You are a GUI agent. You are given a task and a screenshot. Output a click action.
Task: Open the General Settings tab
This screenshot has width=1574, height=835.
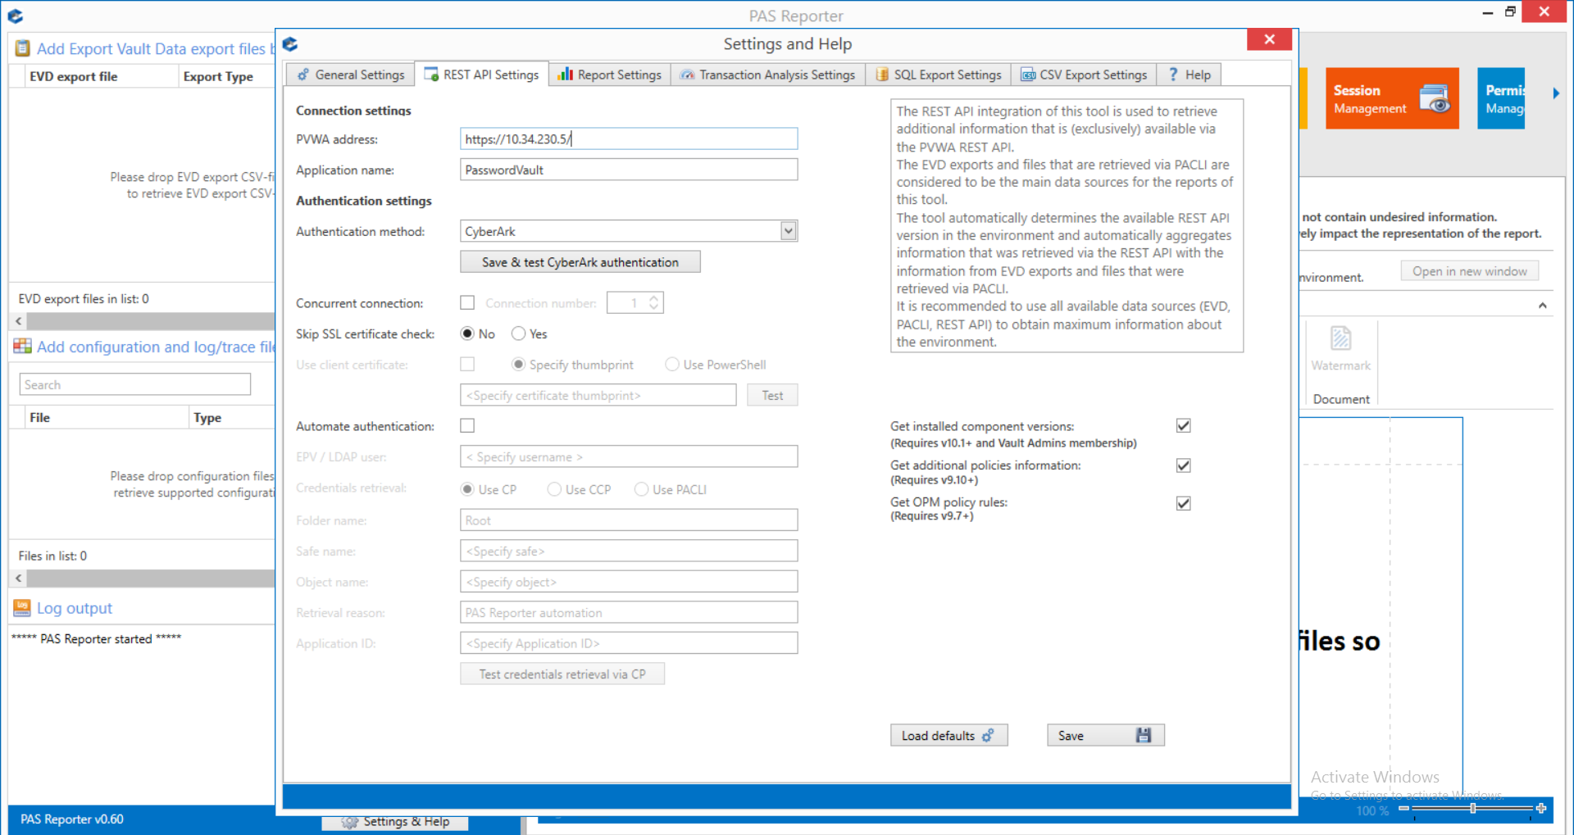[350, 75]
